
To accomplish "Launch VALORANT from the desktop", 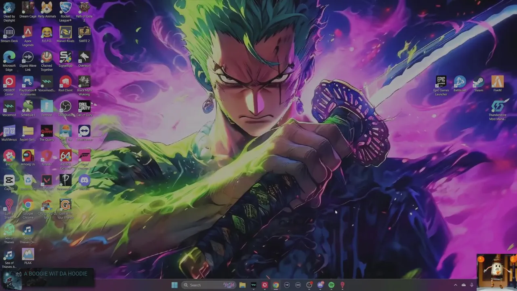I will (46, 180).
